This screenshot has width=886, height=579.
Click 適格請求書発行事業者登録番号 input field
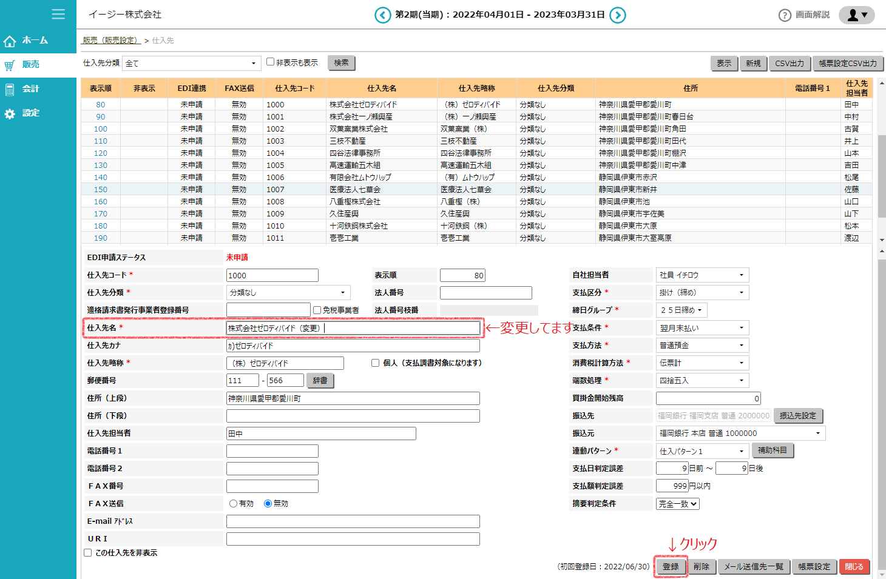268,310
